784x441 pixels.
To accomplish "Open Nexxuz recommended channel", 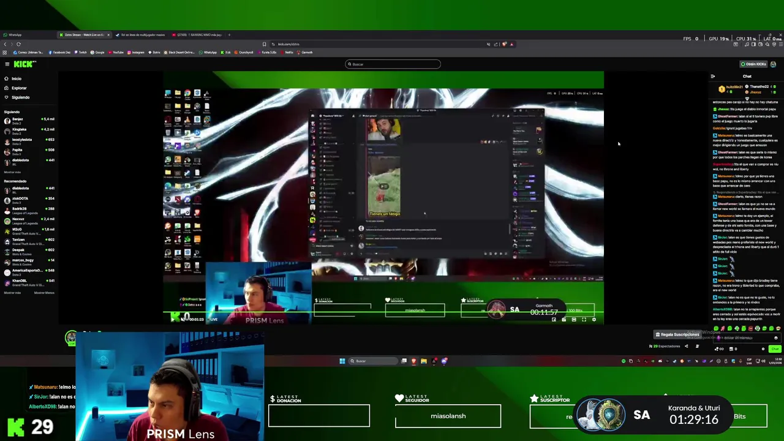I will 29,220.
